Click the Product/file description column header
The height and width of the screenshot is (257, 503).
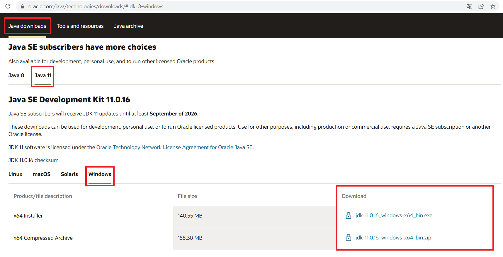pyautogui.click(x=43, y=196)
